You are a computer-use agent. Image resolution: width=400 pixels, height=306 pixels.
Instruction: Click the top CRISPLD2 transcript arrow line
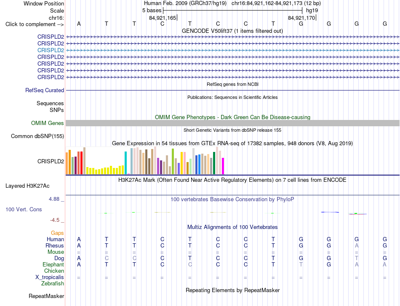click(232, 37)
